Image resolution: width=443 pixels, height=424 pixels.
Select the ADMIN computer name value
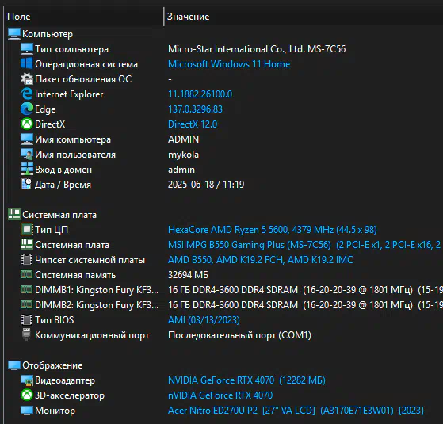(x=183, y=139)
